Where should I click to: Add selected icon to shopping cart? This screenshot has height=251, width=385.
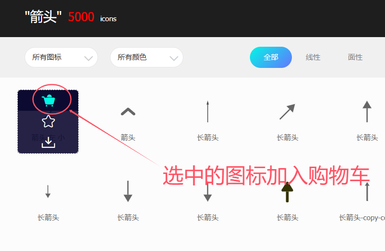pyautogui.click(x=48, y=101)
